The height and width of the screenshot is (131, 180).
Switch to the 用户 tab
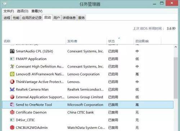tap(57, 18)
